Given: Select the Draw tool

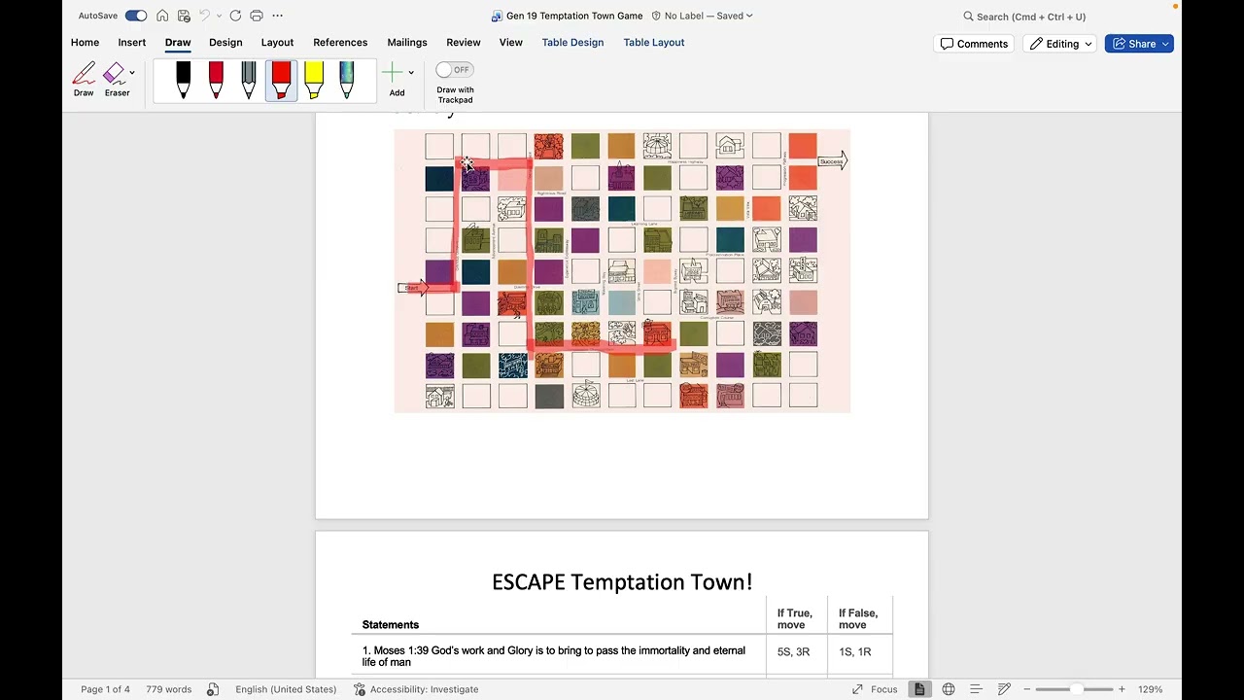Looking at the screenshot, I should point(84,80).
